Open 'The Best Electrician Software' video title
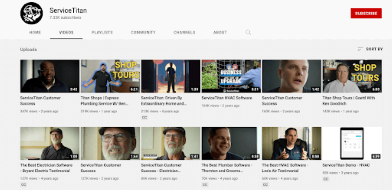Image resolution: width=392 pixels, height=190 pixels. [x=46, y=168]
